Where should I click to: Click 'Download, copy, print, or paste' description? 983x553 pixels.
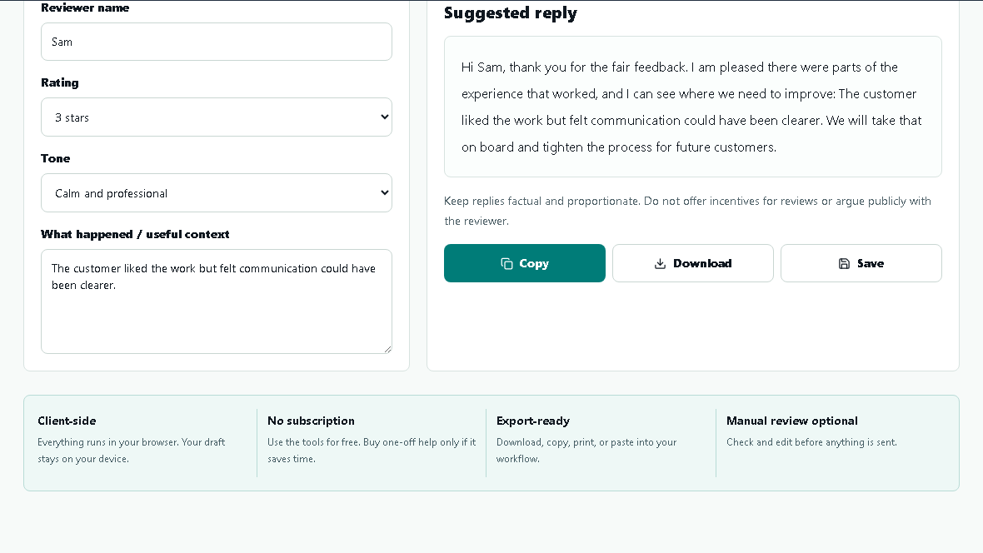[586, 451]
